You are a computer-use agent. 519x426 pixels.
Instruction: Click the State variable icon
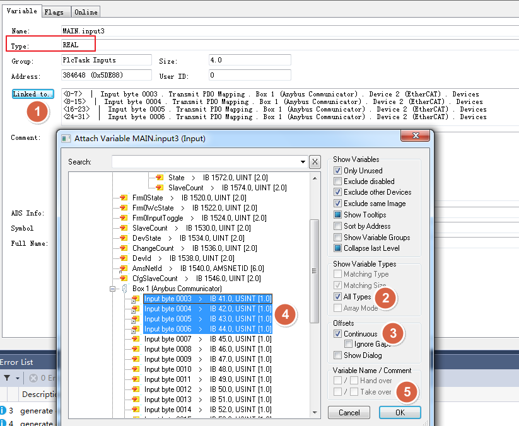[x=160, y=178]
